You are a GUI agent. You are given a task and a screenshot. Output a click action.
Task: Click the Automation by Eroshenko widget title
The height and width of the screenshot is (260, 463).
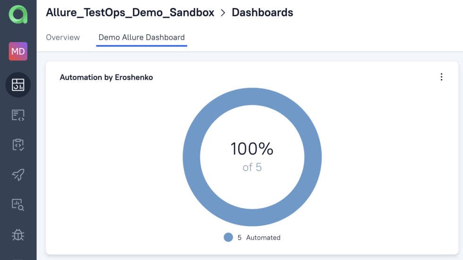tap(106, 77)
